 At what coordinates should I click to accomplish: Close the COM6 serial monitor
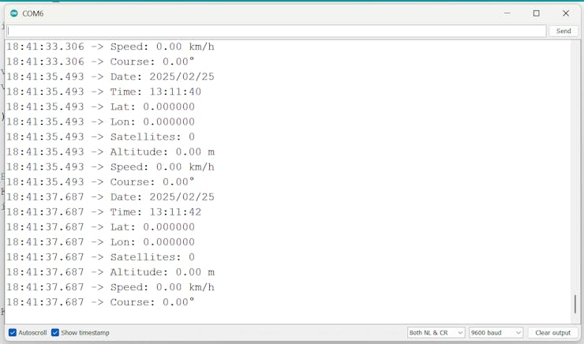pos(566,13)
